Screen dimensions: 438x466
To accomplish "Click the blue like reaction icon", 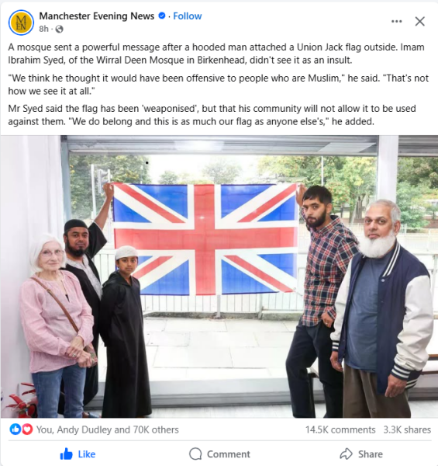I will pyautogui.click(x=16, y=429).
